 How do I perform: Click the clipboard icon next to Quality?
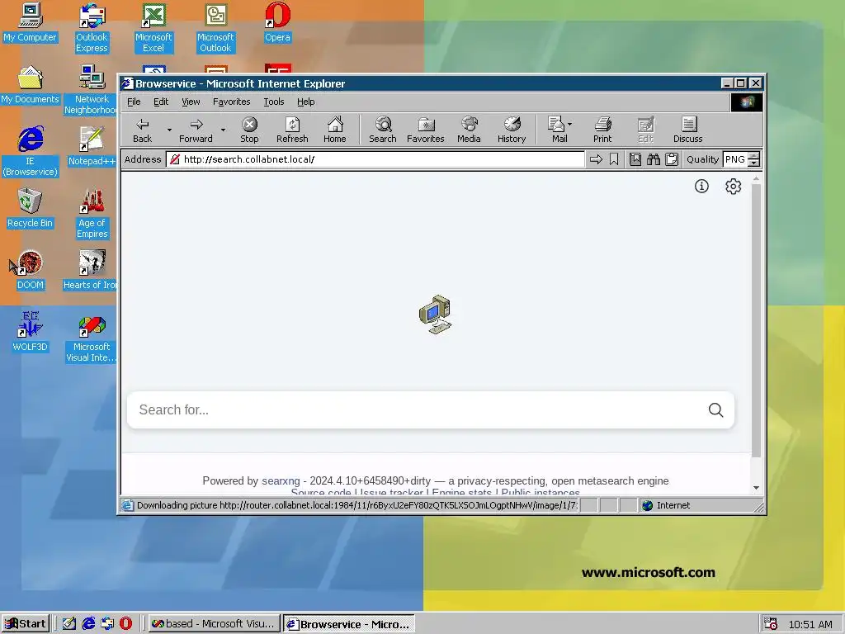(x=672, y=159)
